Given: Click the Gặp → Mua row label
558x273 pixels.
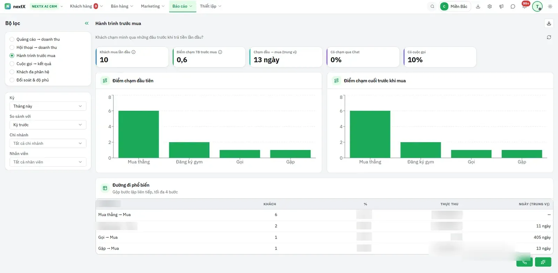Looking at the screenshot, I should [x=108, y=249].
